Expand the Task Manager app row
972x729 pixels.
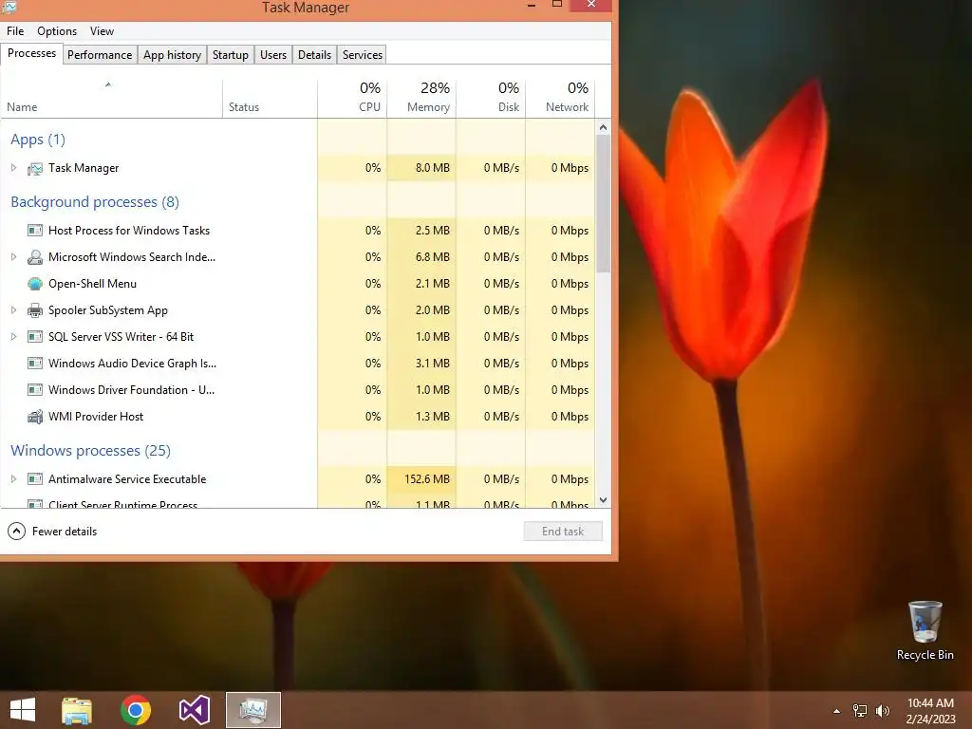(x=13, y=168)
